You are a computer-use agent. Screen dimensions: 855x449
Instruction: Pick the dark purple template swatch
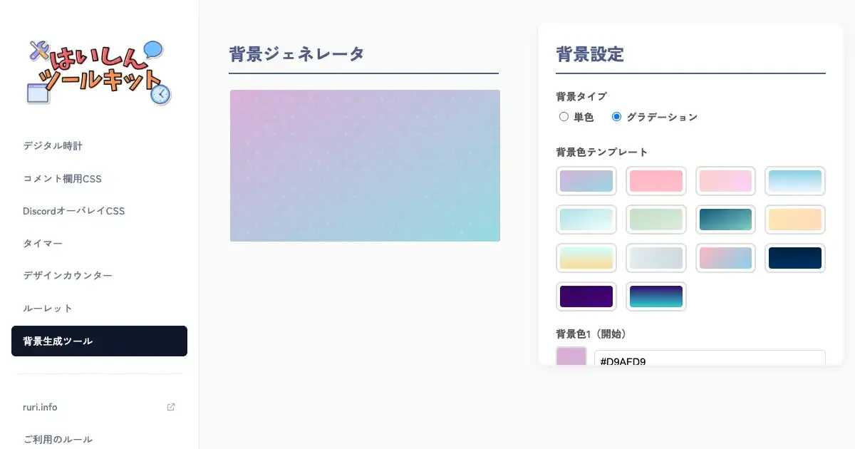(586, 296)
